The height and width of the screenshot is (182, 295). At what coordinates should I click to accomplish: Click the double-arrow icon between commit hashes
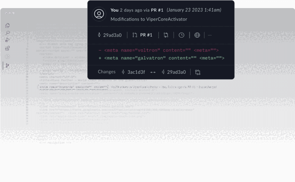click(153, 72)
